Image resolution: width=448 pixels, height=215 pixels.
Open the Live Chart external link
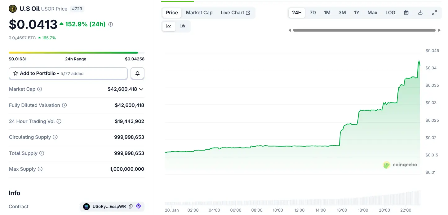235,12
